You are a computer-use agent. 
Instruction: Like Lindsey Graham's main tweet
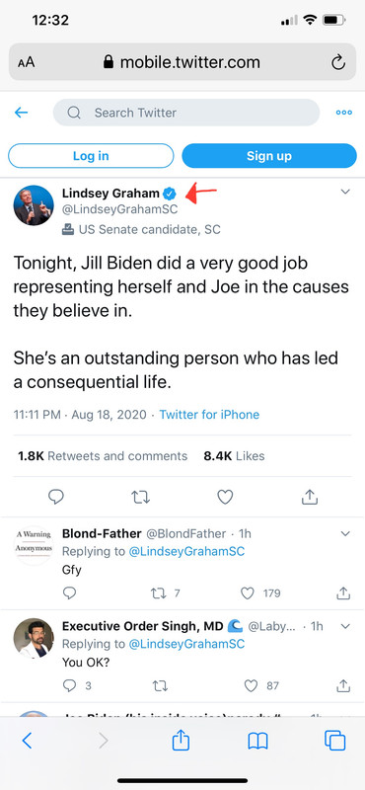[x=225, y=498]
